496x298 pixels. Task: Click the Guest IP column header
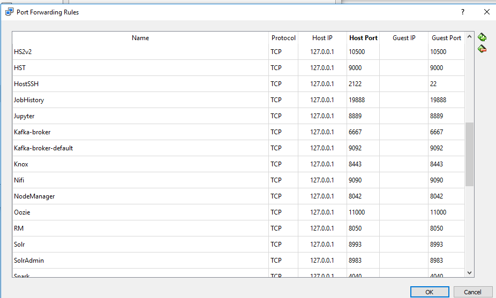[x=404, y=38]
